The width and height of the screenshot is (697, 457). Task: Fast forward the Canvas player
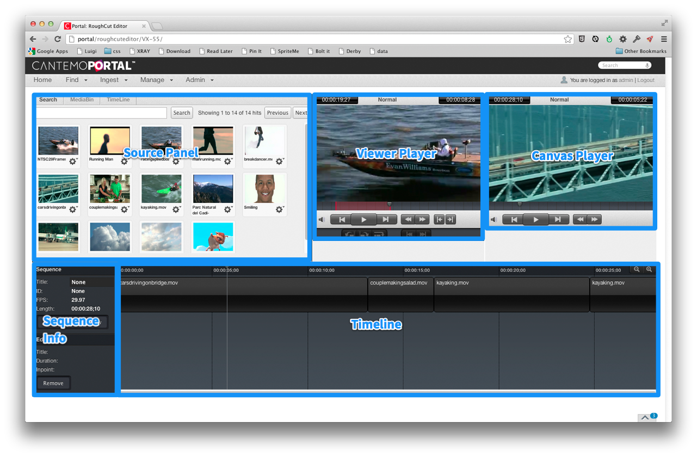(594, 219)
